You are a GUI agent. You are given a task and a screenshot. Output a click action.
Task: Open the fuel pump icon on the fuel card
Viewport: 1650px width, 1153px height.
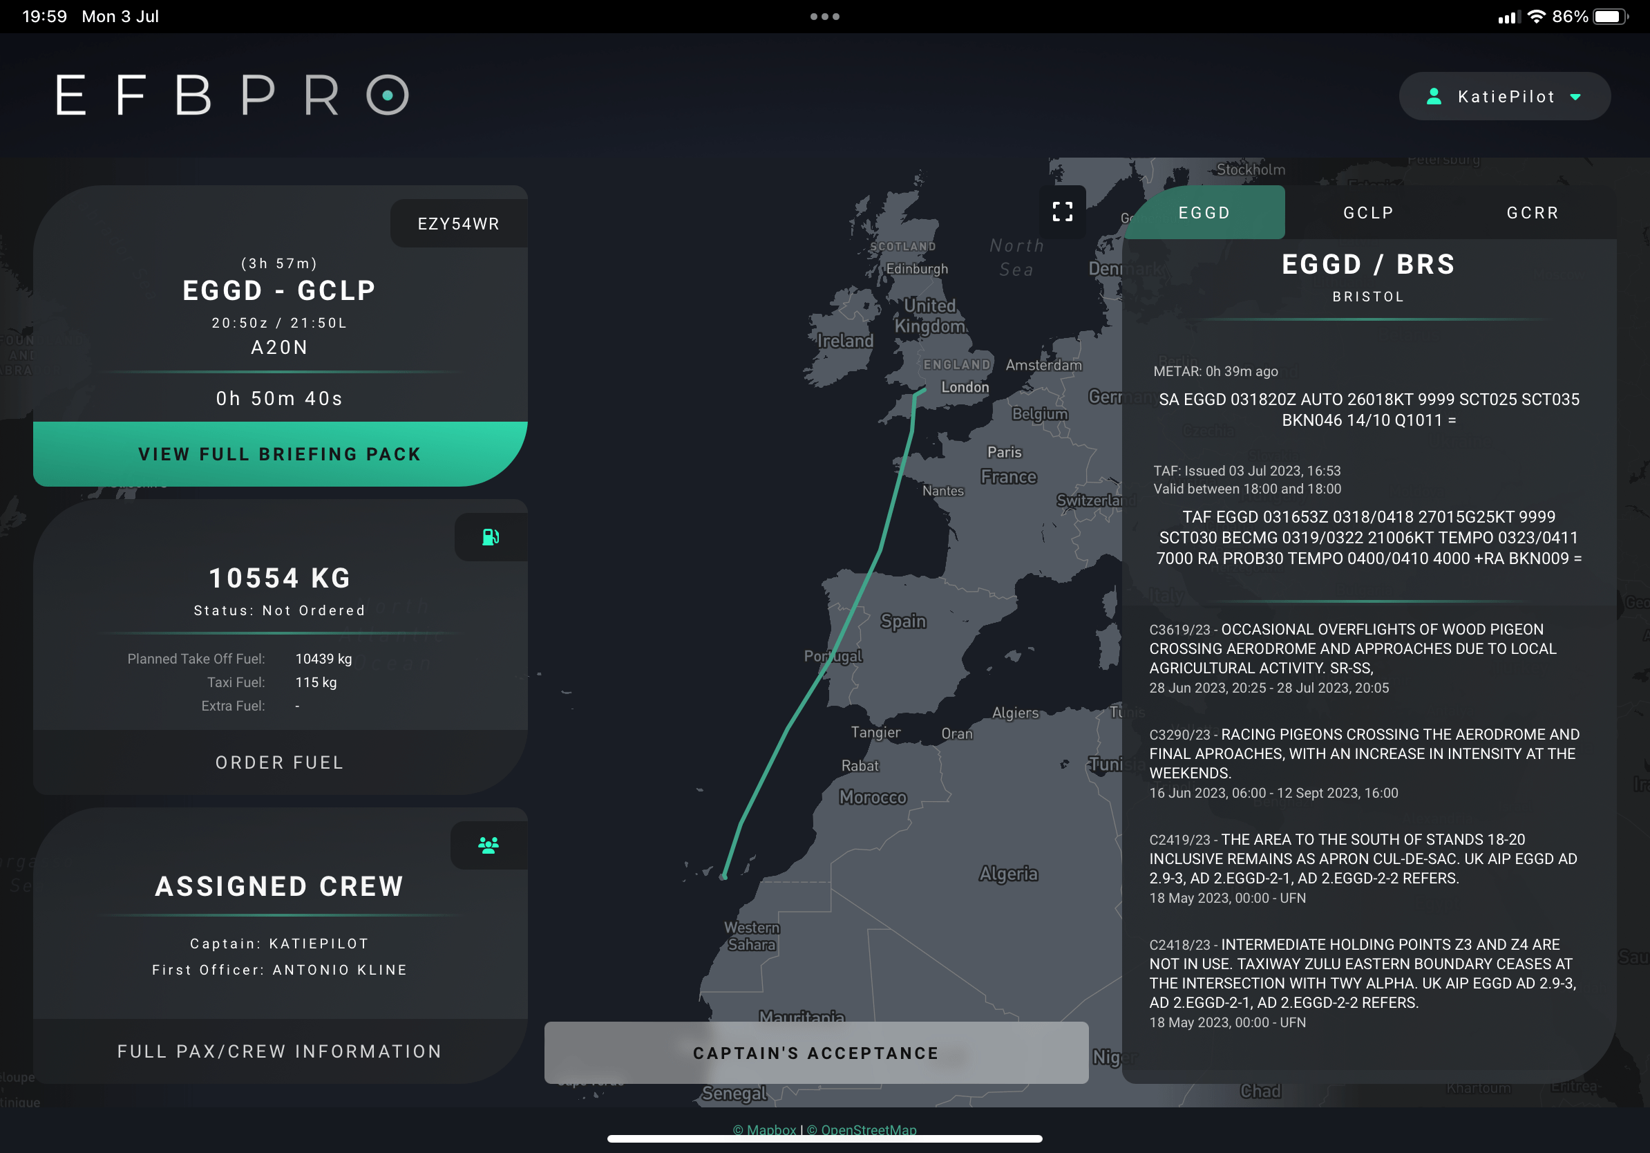[x=491, y=536]
